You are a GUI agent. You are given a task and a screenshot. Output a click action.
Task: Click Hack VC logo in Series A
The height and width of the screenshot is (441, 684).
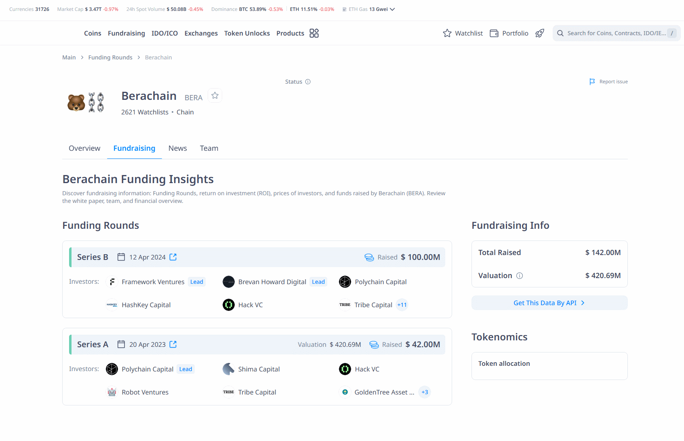point(345,369)
